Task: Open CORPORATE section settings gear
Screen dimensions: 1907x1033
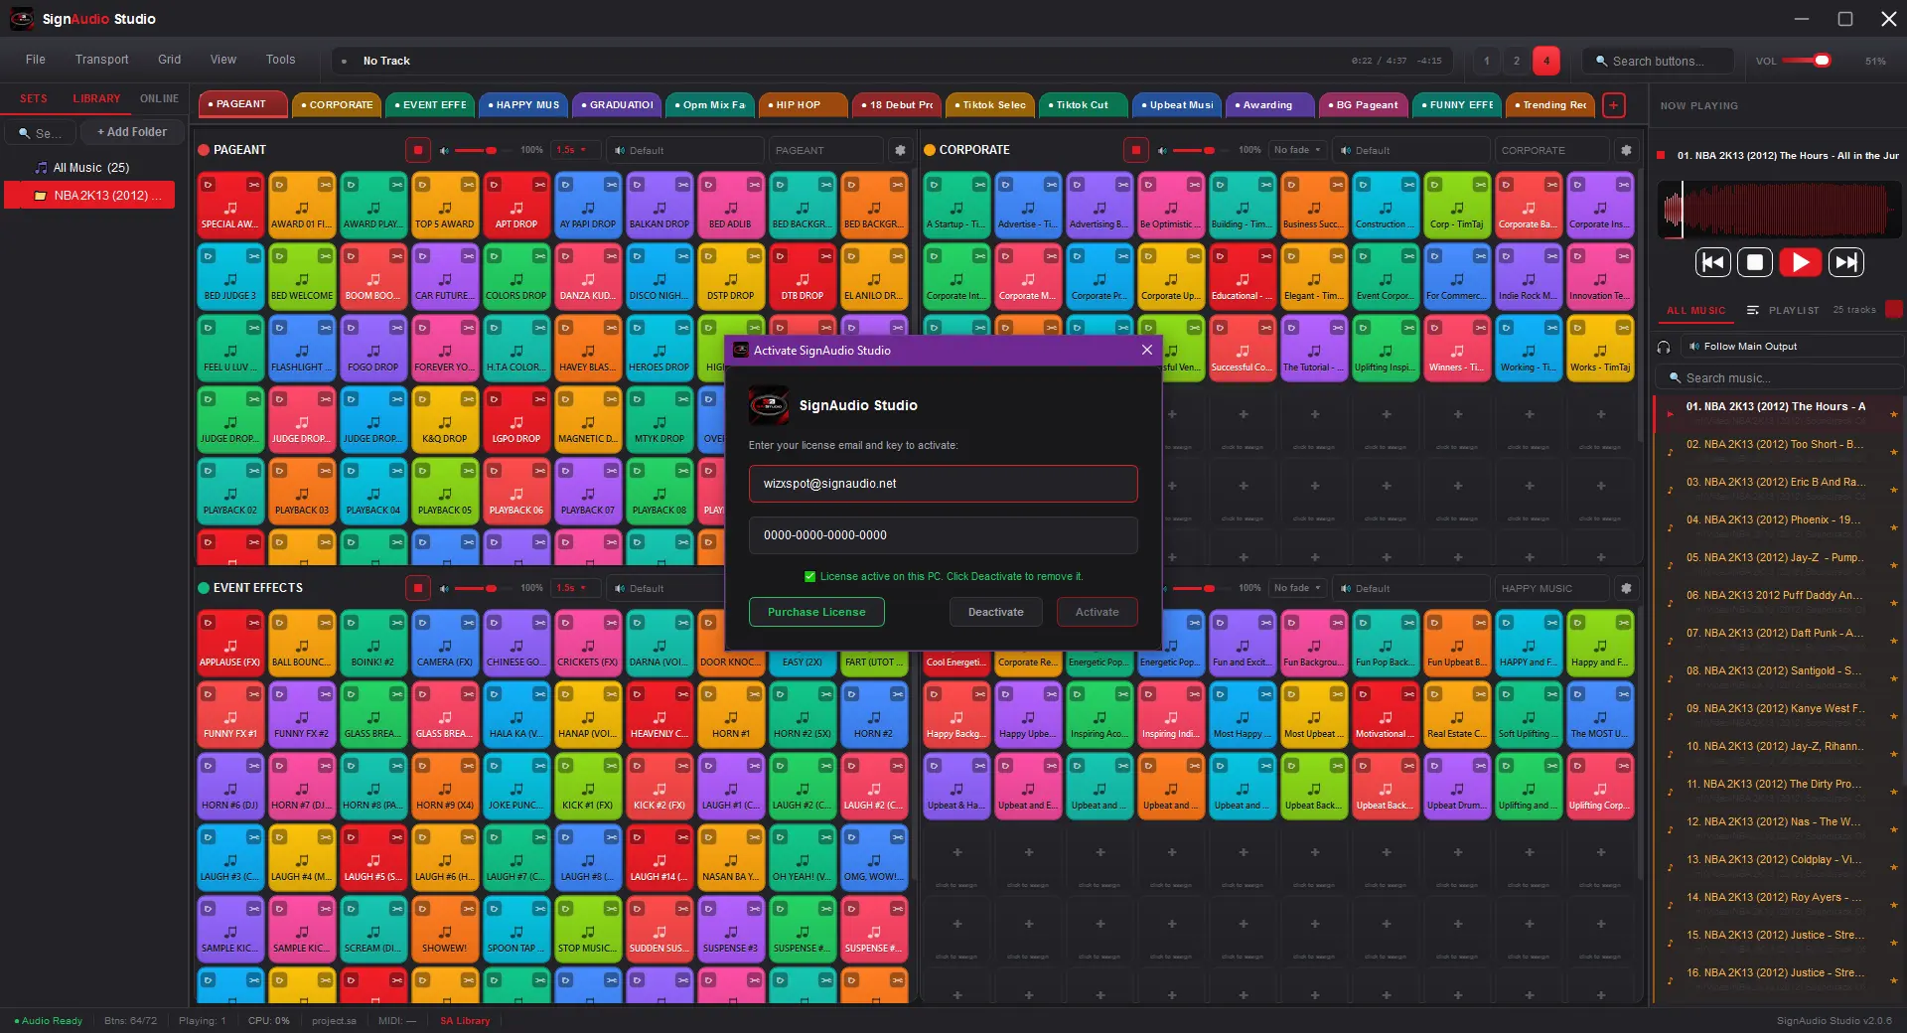Action: [1626, 150]
